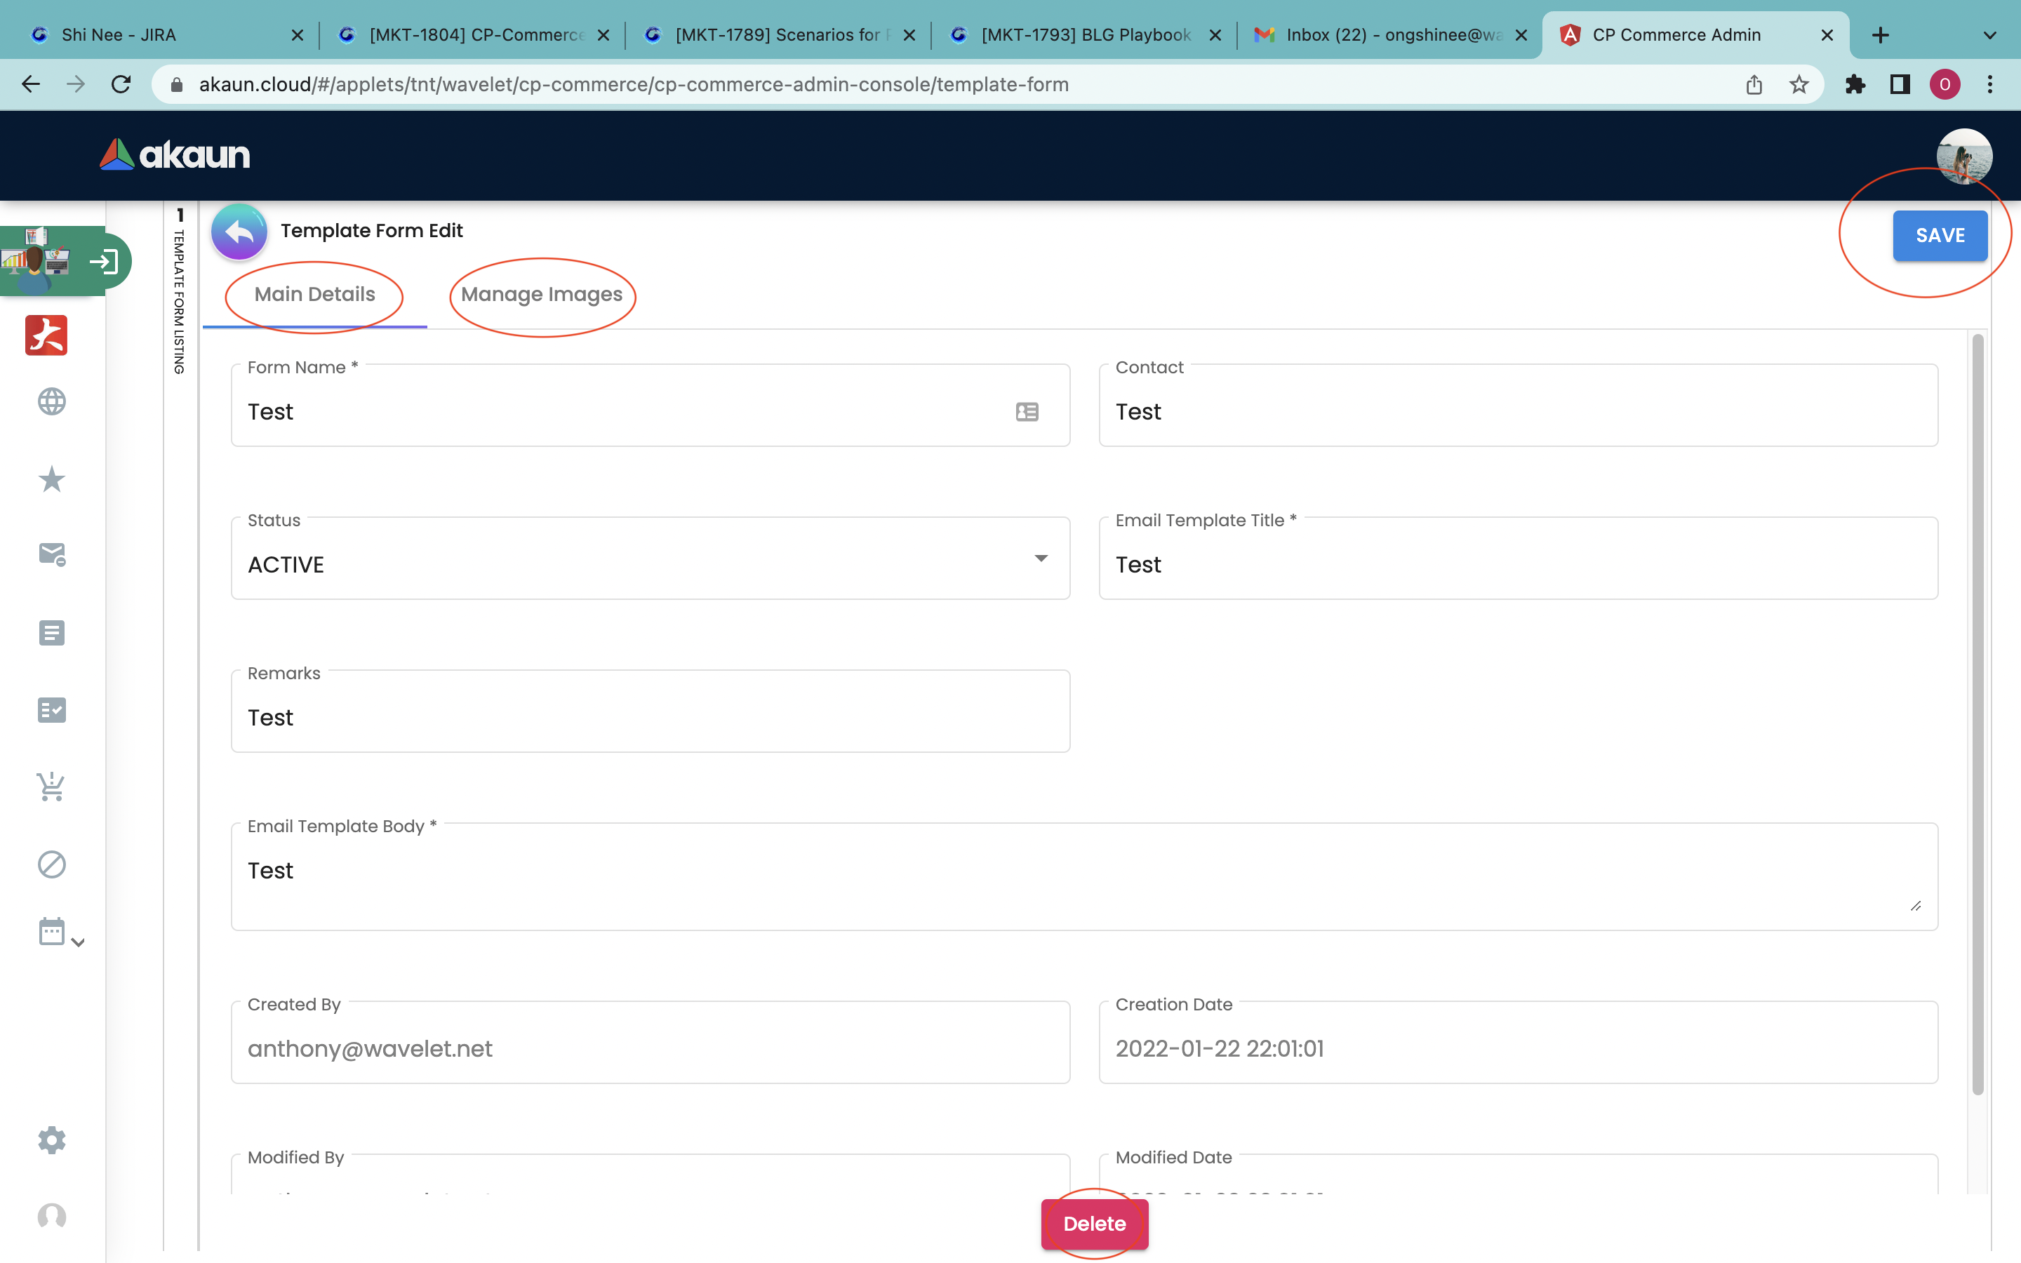Image resolution: width=2021 pixels, height=1263 pixels.
Task: Open the globe icon in sidebar
Action: click(52, 402)
